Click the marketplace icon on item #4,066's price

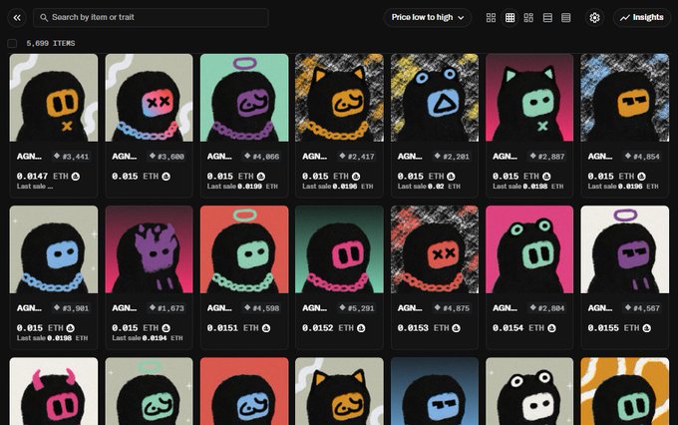[x=261, y=177]
